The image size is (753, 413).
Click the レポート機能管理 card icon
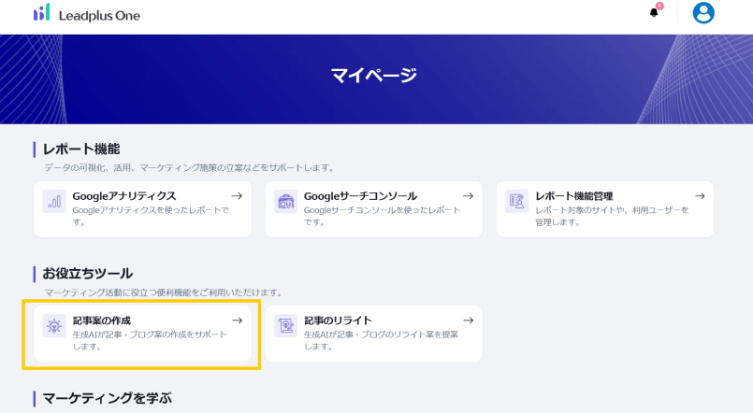click(517, 202)
